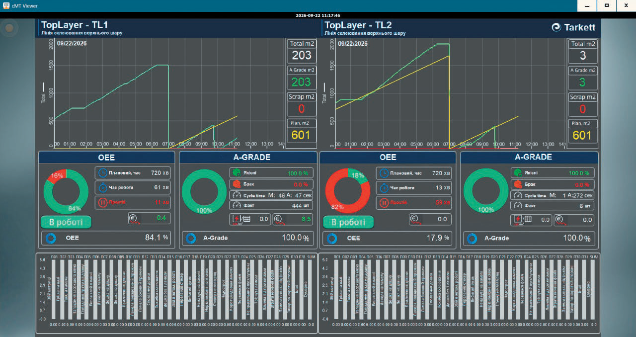Screen dimensions: 636x337
Task: Select the TopLayer - TL2 title
Action: (x=359, y=25)
